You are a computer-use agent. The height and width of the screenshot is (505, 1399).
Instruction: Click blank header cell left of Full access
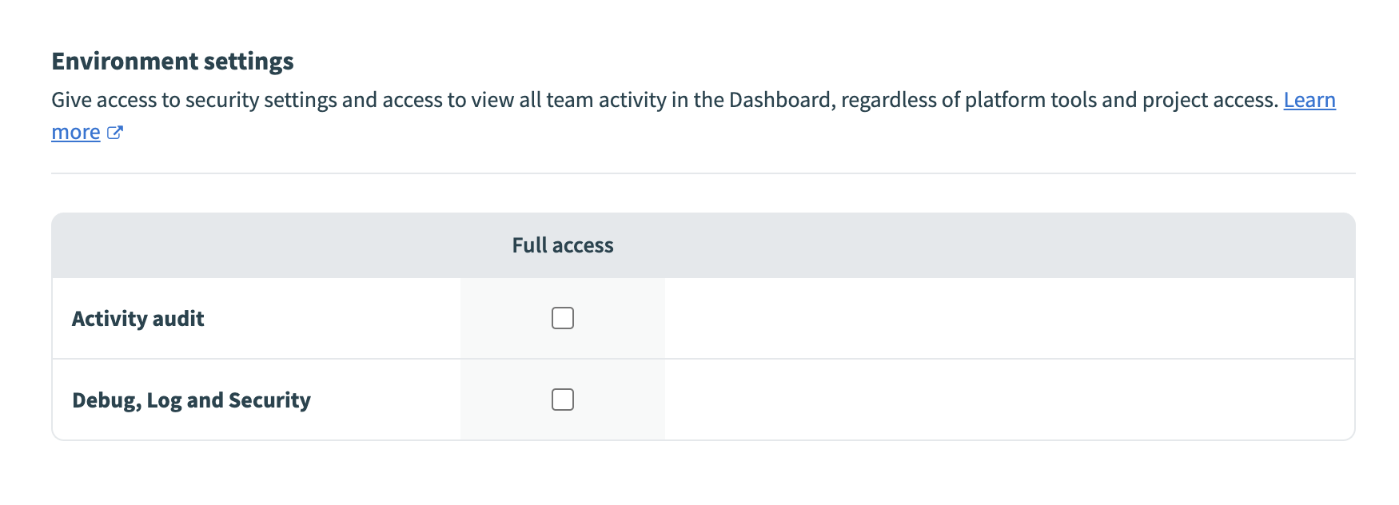256,245
